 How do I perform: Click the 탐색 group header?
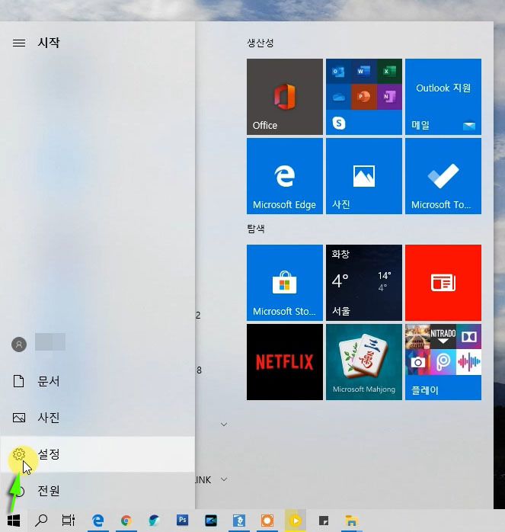click(x=256, y=229)
